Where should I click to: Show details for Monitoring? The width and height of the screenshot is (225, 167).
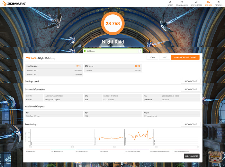[191, 124]
